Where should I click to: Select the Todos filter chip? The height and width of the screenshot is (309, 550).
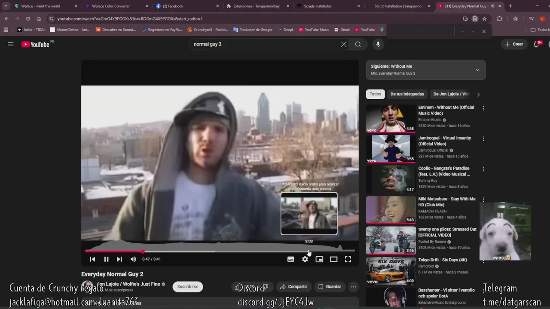pos(376,94)
